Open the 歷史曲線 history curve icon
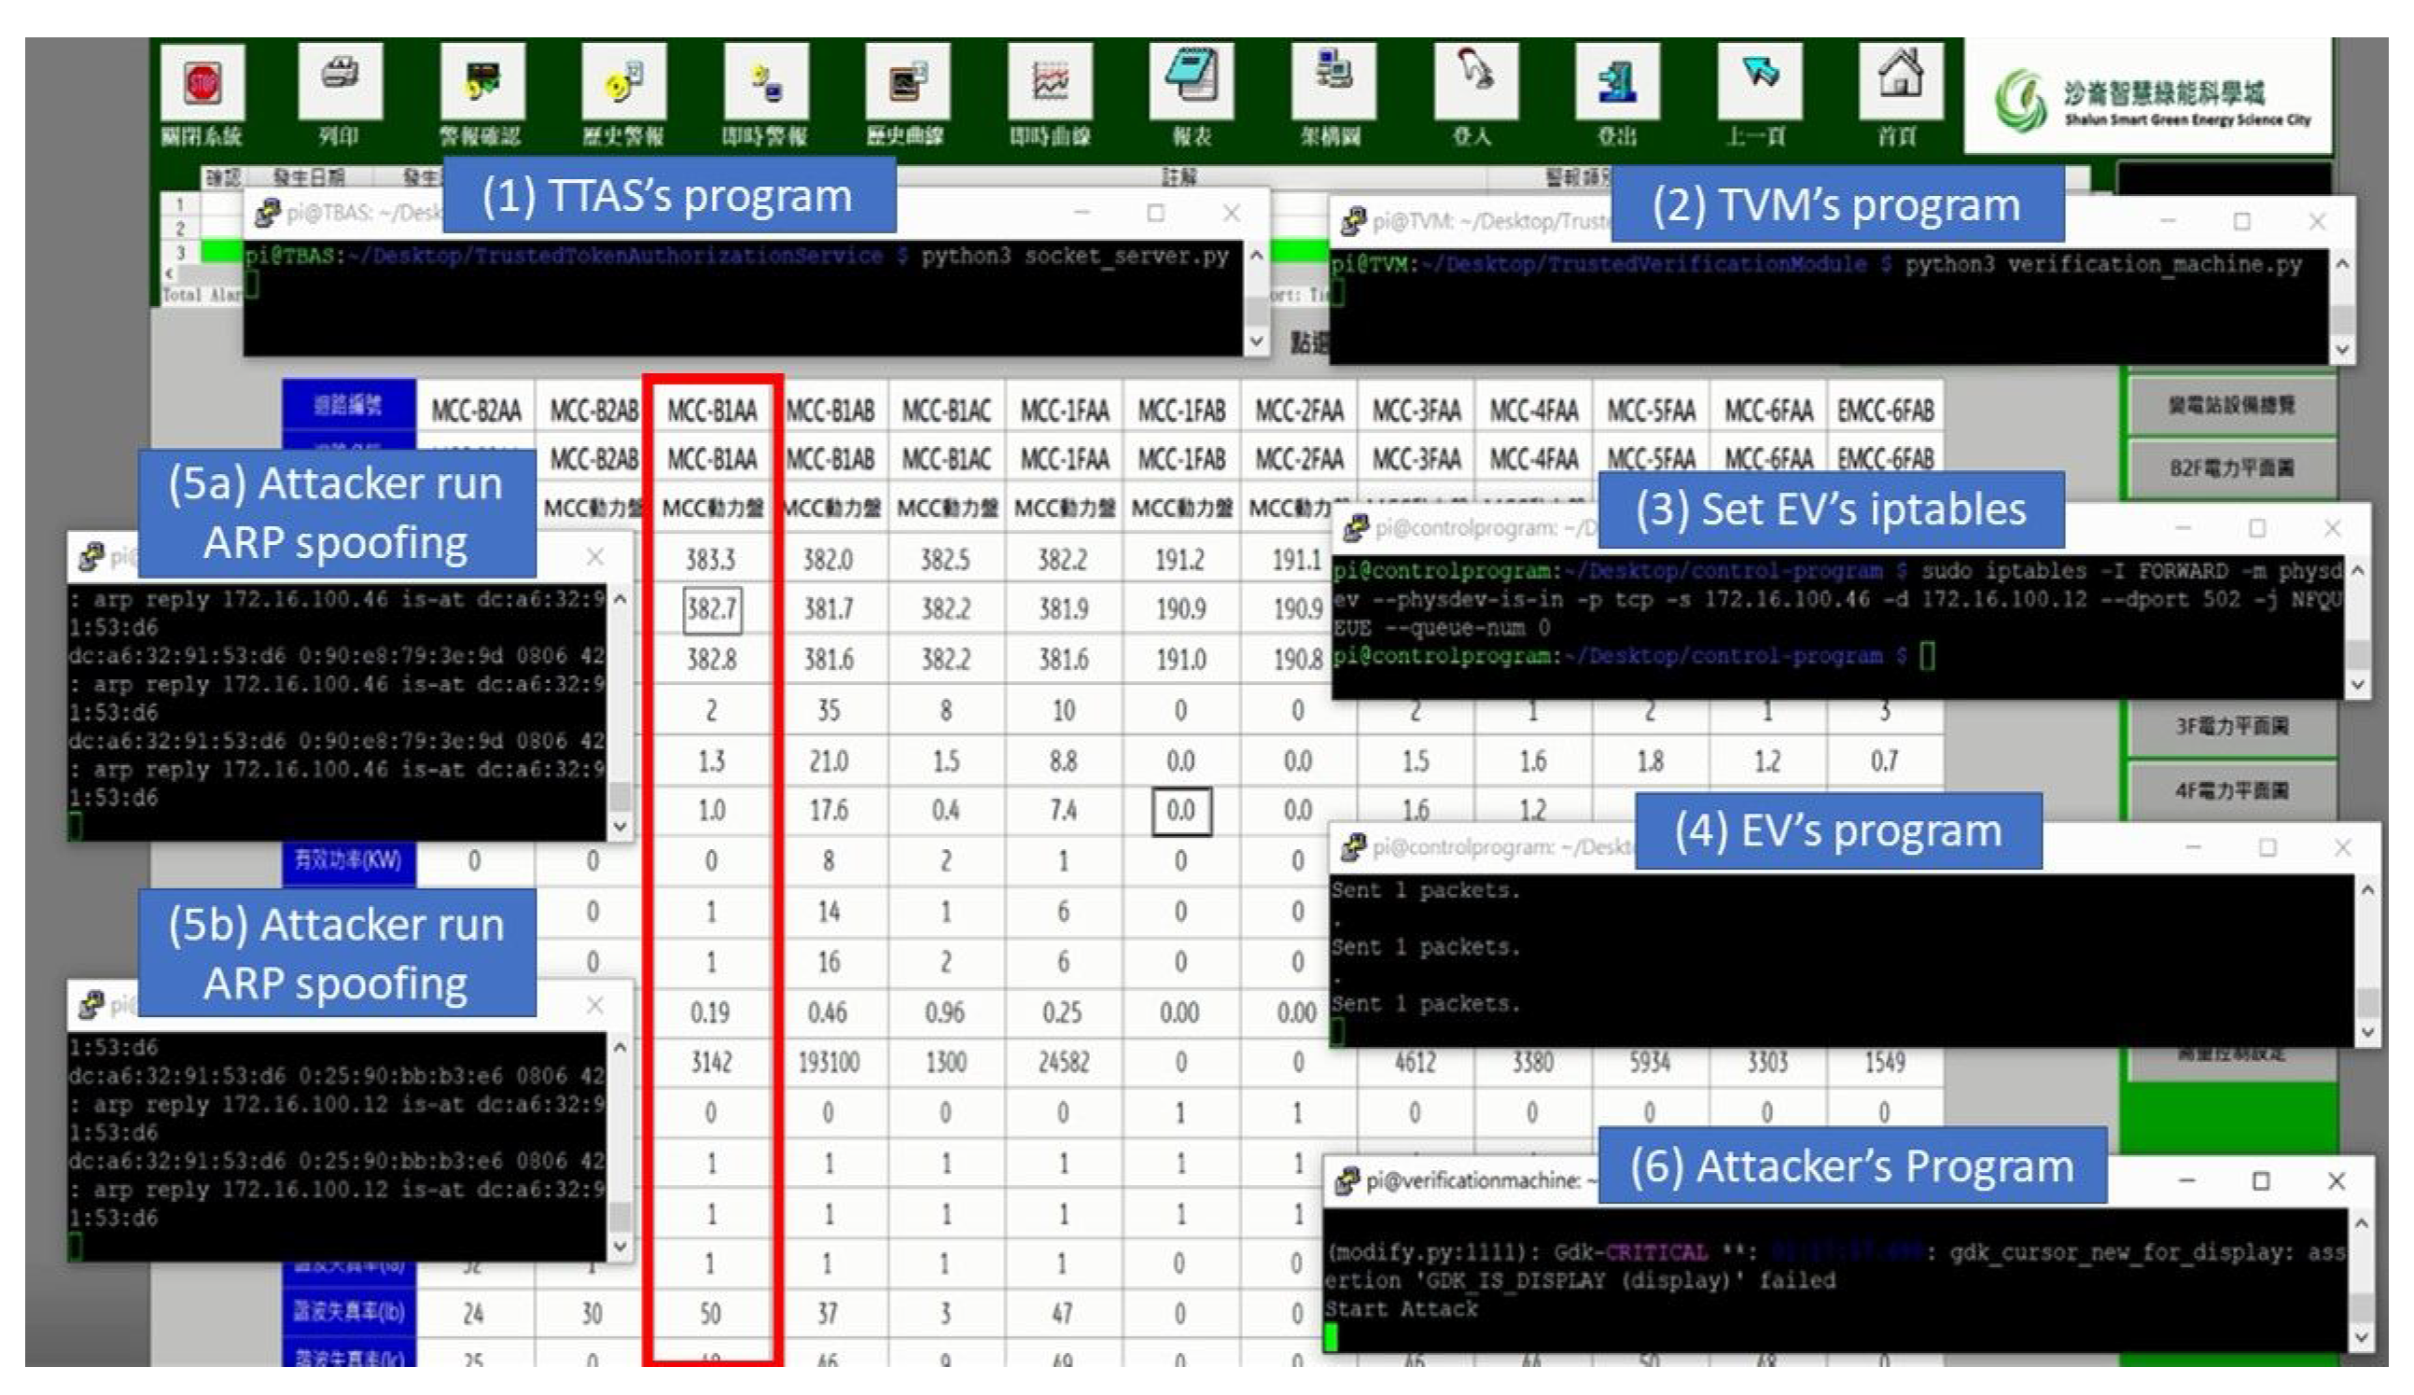Screen dimensions: 2414x1395 click(x=907, y=81)
